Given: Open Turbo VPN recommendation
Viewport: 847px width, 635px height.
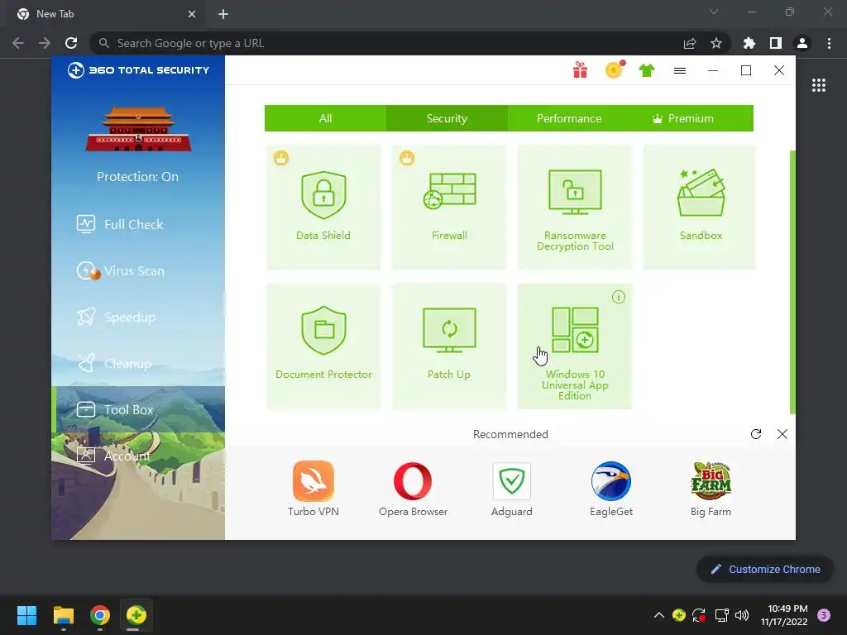Looking at the screenshot, I should tap(313, 489).
